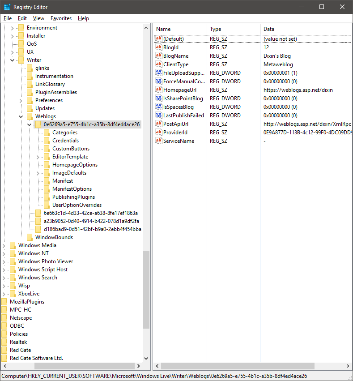Screen dimensions: 353x381
Task: Click the WindowBounds folder icon
Action: [30, 237]
